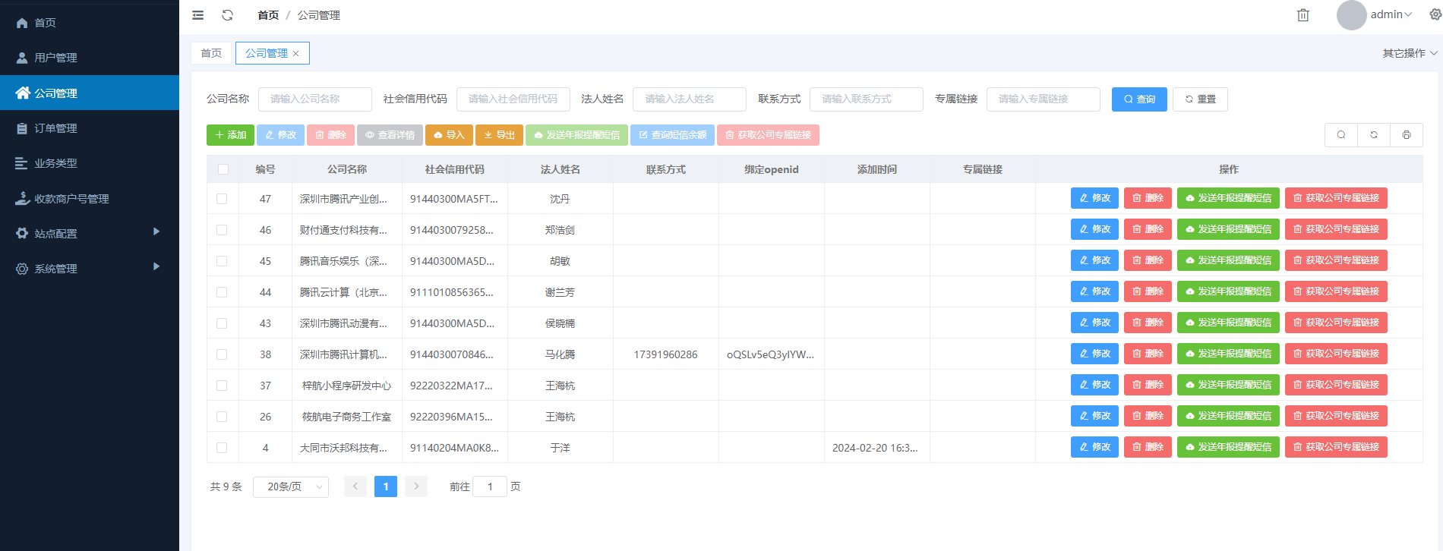Tick the checkbox for row 45
This screenshot has height=551, width=1443.
(222, 261)
